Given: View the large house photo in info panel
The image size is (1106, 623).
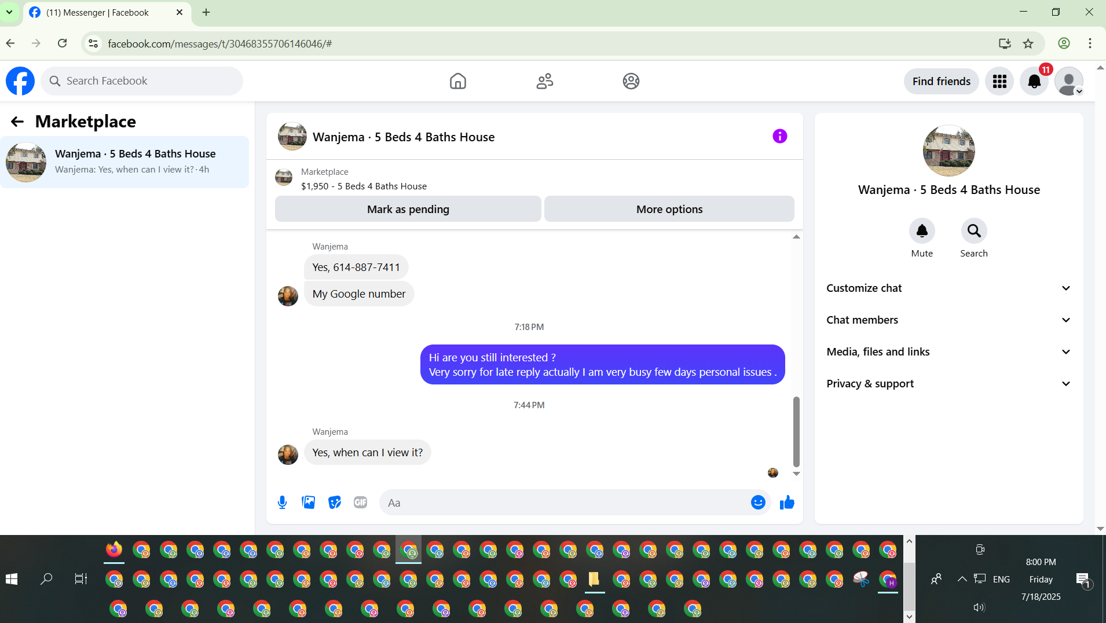Looking at the screenshot, I should (948, 151).
